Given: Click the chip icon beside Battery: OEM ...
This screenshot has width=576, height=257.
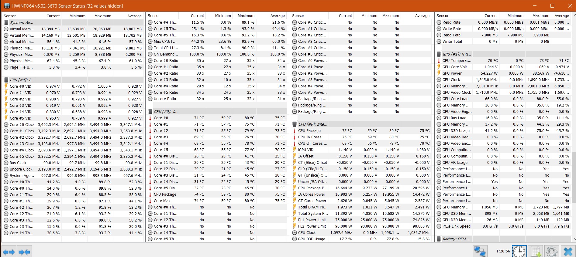Looking at the screenshot, I should [439, 239].
